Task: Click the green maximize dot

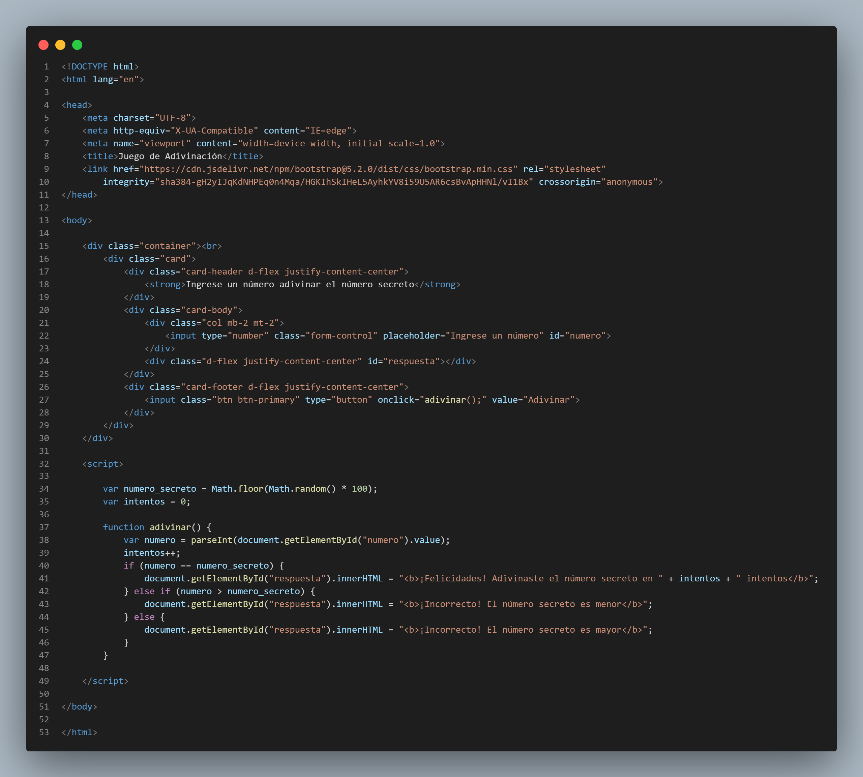Action: (x=77, y=45)
